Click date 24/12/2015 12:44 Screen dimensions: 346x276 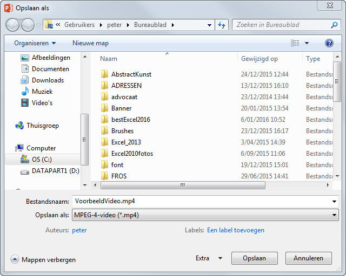pos(264,74)
